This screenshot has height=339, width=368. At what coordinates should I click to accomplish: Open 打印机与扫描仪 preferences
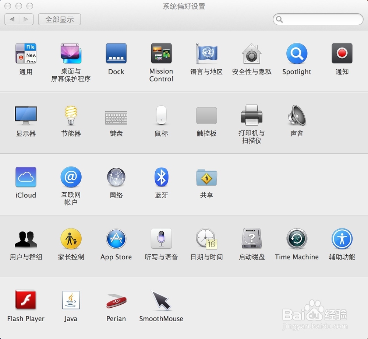tap(252, 115)
